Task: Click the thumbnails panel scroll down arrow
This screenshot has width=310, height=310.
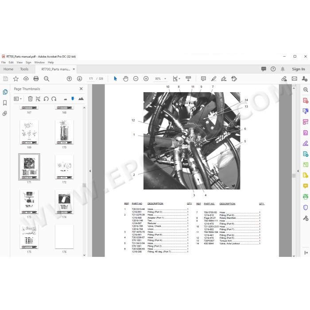Action: (x=84, y=255)
